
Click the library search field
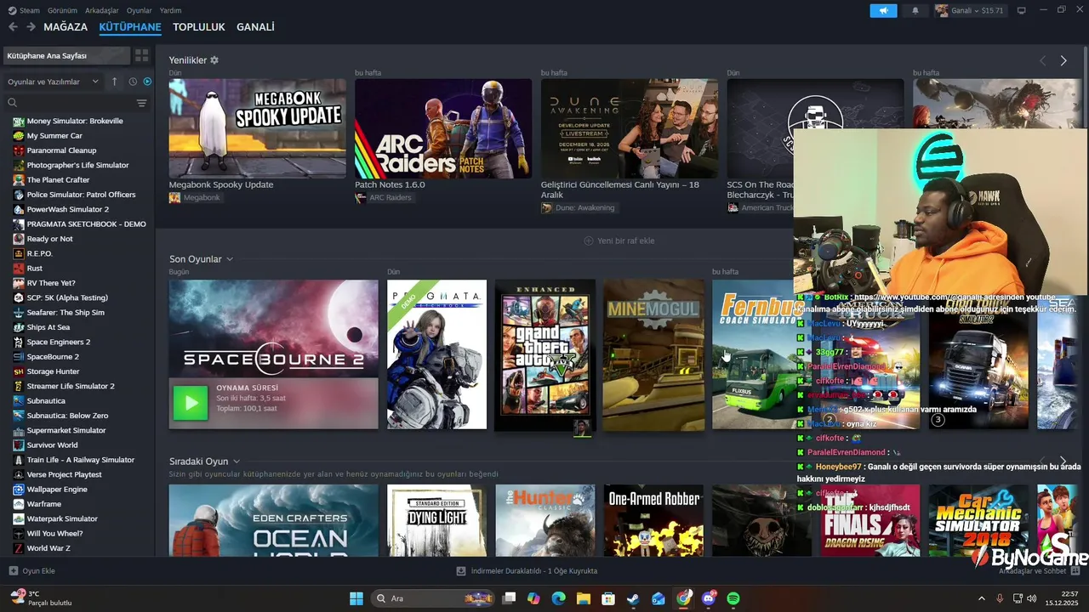click(72, 103)
